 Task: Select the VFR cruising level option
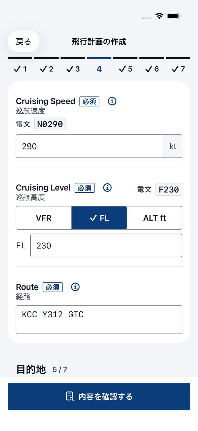(x=44, y=218)
